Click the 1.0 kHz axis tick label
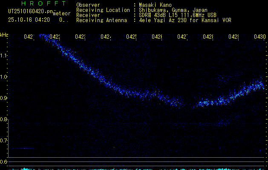 [4, 77]
